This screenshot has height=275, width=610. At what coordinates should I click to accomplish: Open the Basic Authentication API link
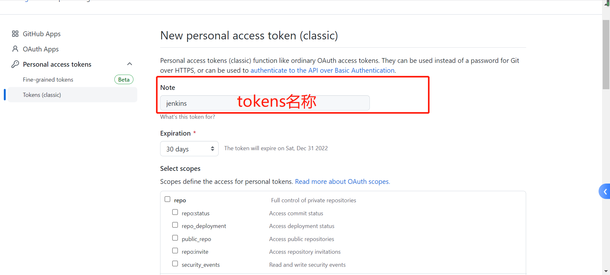tap(322, 70)
